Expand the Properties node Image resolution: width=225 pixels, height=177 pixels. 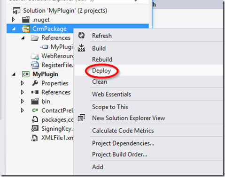point(23,83)
